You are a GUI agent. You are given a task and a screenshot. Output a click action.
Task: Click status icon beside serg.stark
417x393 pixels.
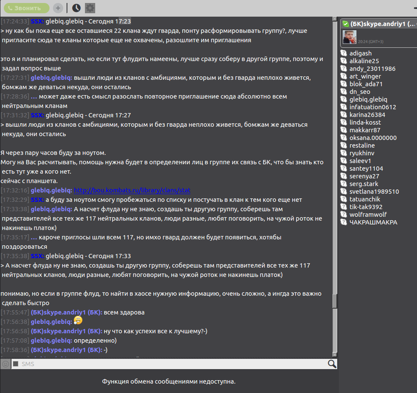(x=344, y=184)
